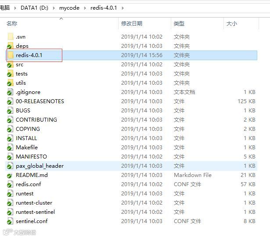Image resolution: width=270 pixels, height=238 pixels.
Task: Click the 125 KB size of 00-RELEASENOTES
Action: [246, 101]
